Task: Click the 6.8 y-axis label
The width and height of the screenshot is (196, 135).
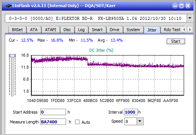Action: pos(26,79)
